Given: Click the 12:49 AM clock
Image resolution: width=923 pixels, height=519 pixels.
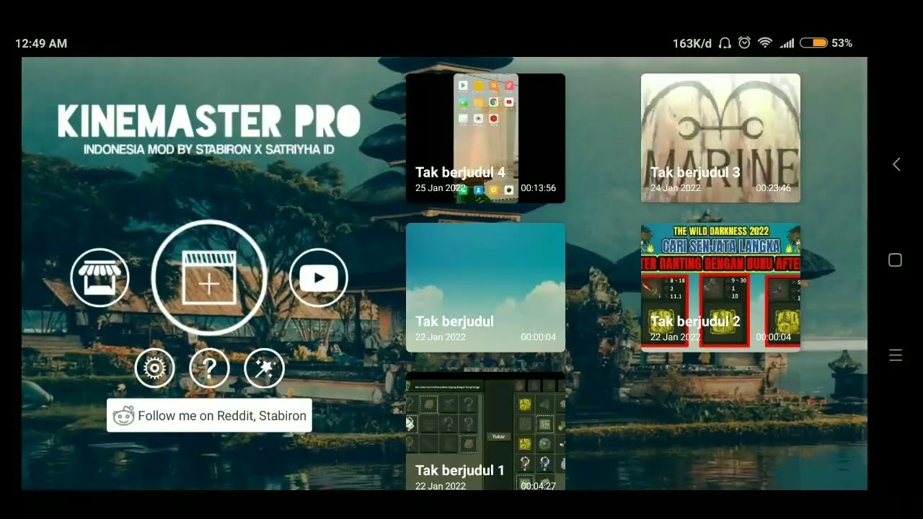Looking at the screenshot, I should [x=41, y=43].
